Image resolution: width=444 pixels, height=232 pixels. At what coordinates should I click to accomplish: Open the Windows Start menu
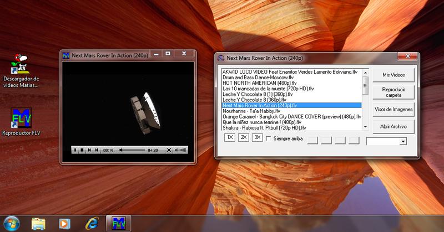pos(11,223)
